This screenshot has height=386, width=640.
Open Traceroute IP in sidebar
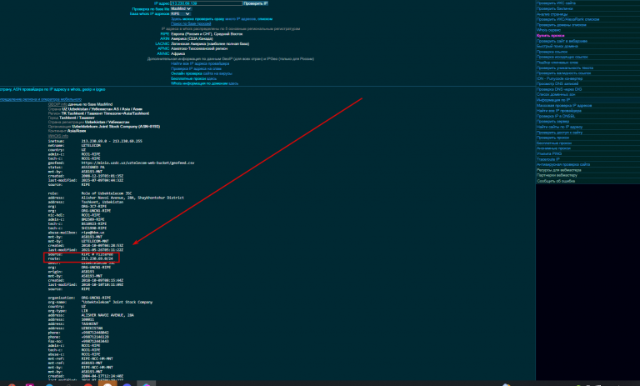click(547, 159)
